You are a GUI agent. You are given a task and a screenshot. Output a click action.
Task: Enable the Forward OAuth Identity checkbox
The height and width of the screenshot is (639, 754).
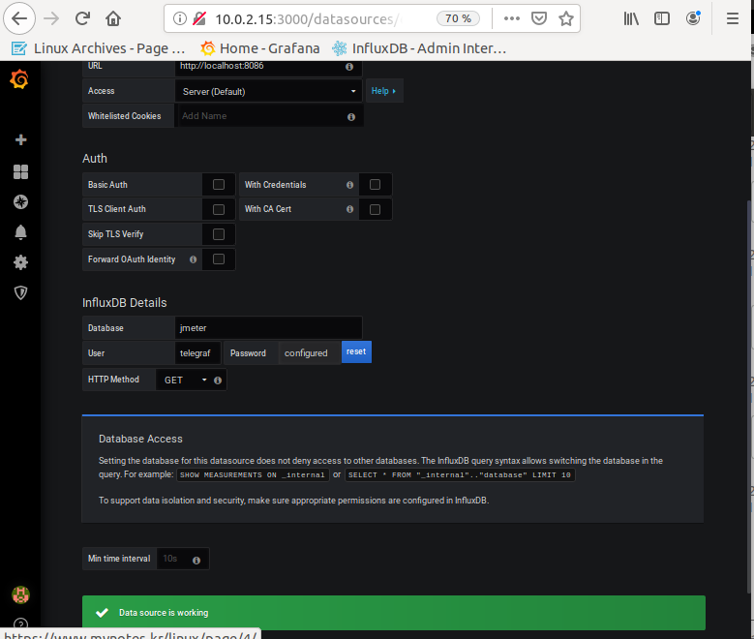coord(219,259)
